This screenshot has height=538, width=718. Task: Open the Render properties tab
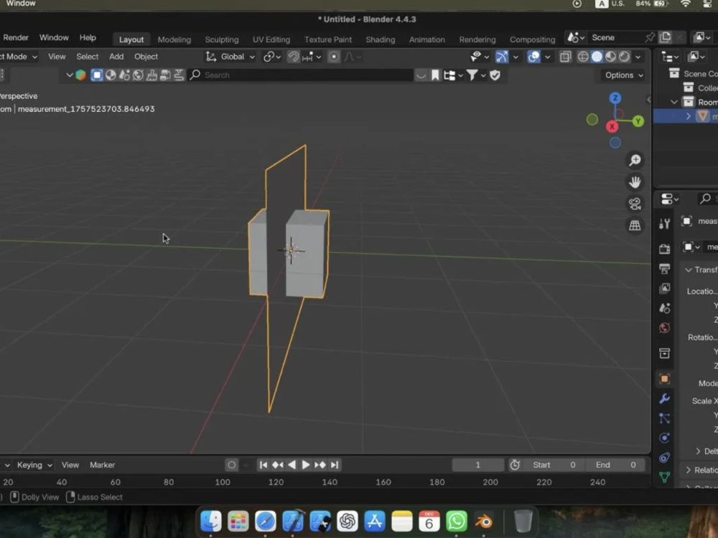click(664, 248)
